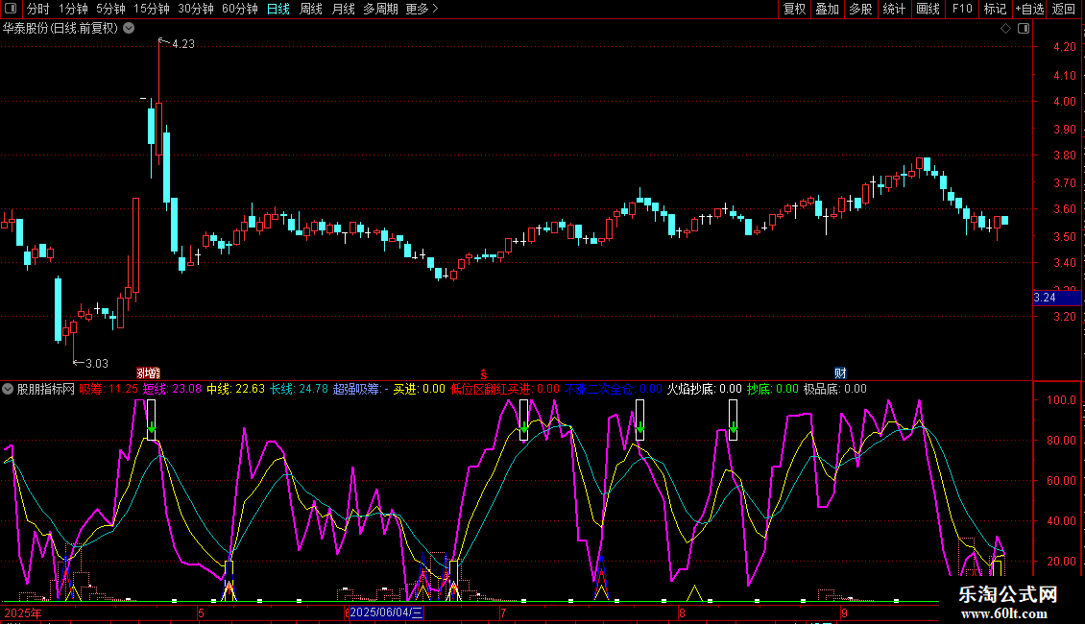The height and width of the screenshot is (624, 1085).
Task: Switch to 分时 intraday view
Action: click(x=38, y=9)
